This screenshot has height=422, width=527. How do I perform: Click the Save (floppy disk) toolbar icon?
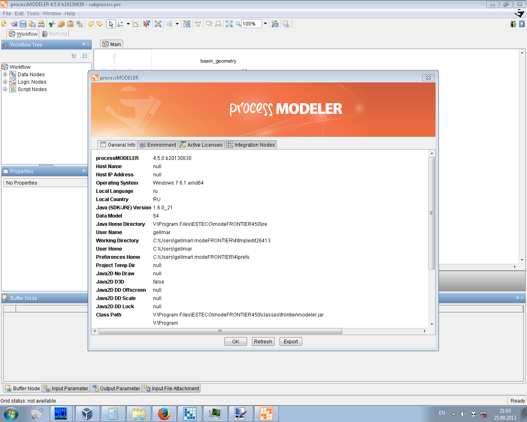coord(23,24)
